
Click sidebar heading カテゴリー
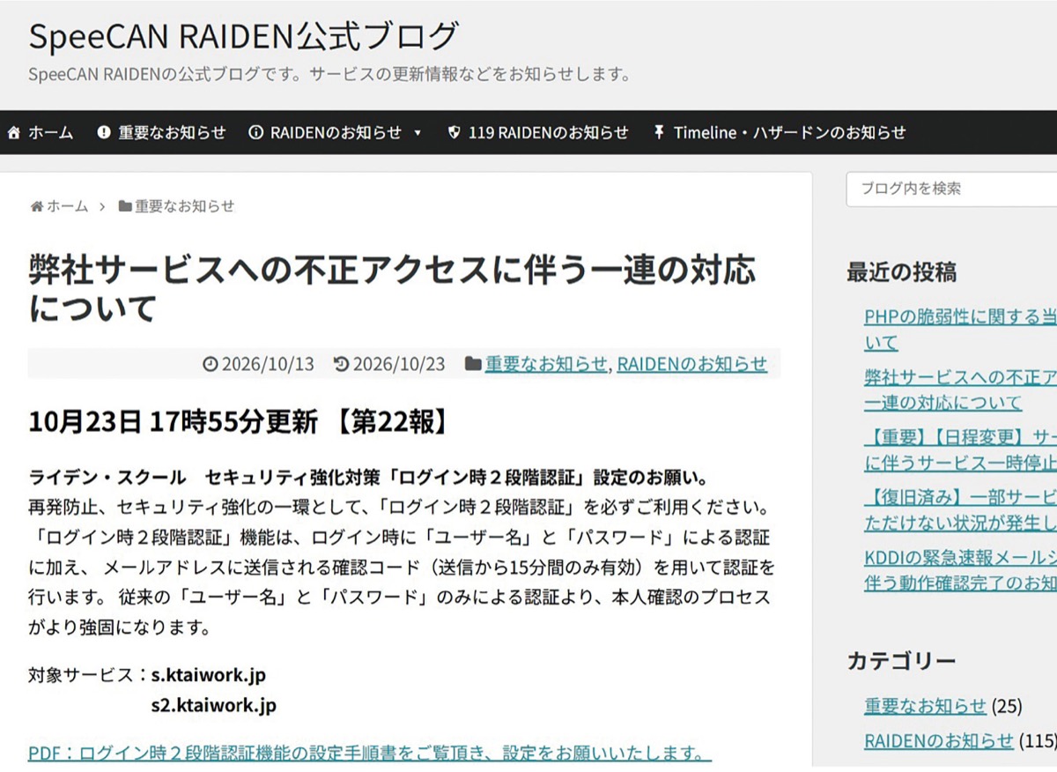(901, 661)
